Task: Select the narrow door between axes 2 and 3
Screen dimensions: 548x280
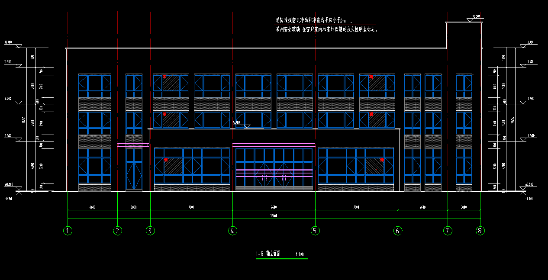Action: click(x=134, y=169)
